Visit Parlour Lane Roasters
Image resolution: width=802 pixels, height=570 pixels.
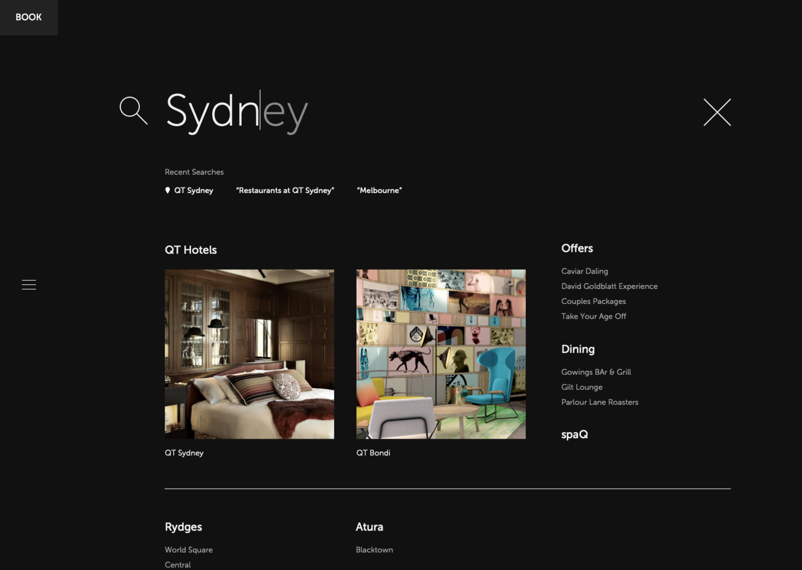(600, 402)
